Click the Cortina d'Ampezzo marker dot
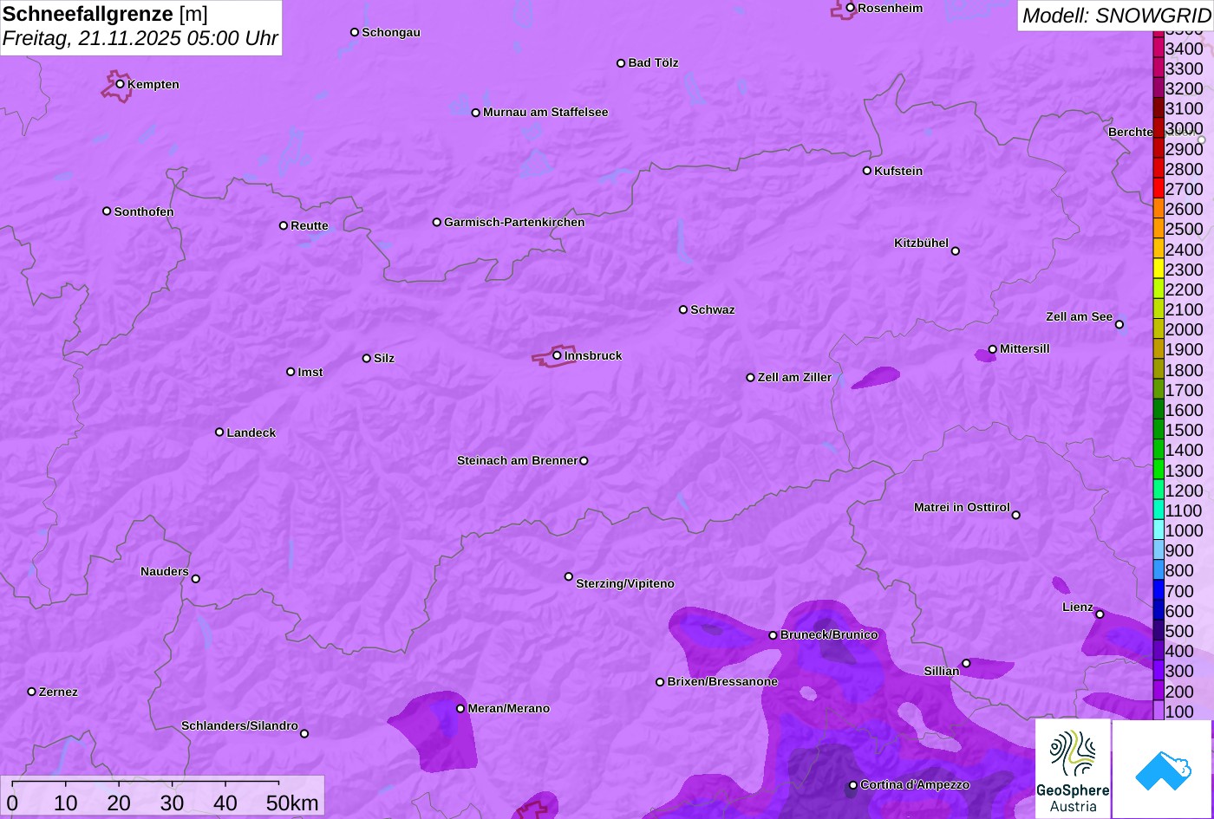1214x819 pixels. pos(853,785)
